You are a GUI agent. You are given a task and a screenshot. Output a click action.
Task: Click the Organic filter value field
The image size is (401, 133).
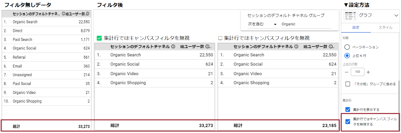(x=305, y=24)
